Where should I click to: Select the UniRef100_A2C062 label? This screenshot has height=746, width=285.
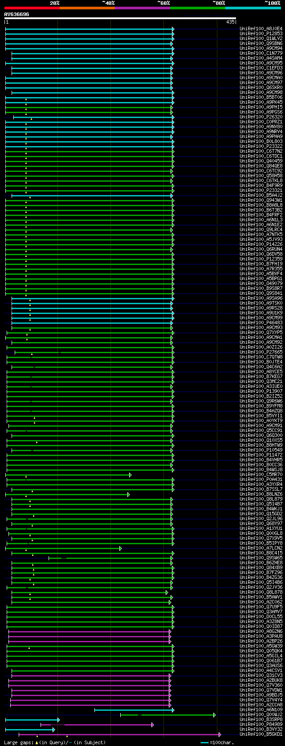[261, 602]
